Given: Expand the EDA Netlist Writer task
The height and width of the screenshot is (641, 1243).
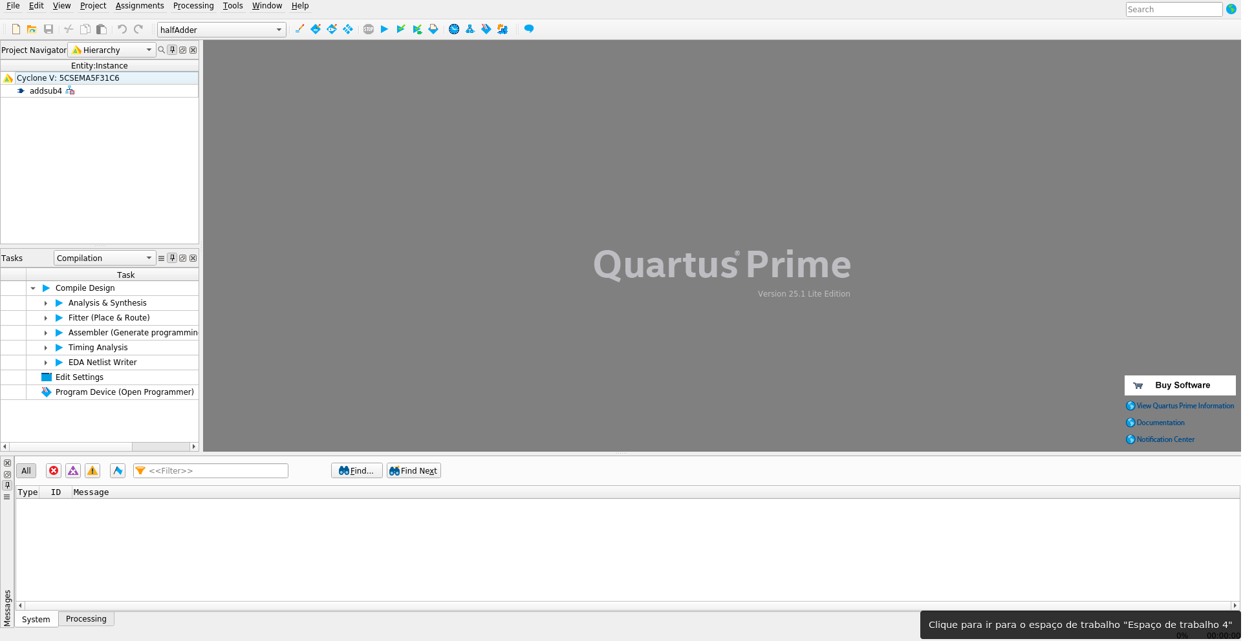Looking at the screenshot, I should tap(46, 363).
